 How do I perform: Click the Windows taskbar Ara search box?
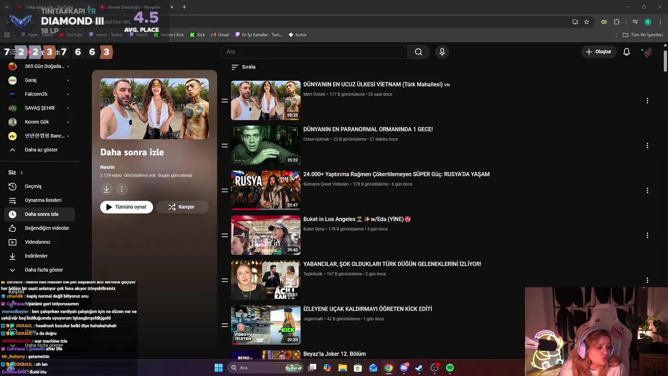click(267, 368)
